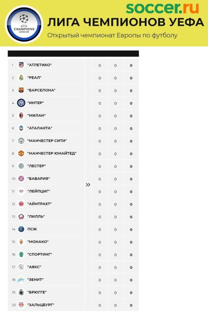Image resolution: width=208 pixels, height=318 pixels.
Task: Click the Lille club crest
Action: [21, 216]
